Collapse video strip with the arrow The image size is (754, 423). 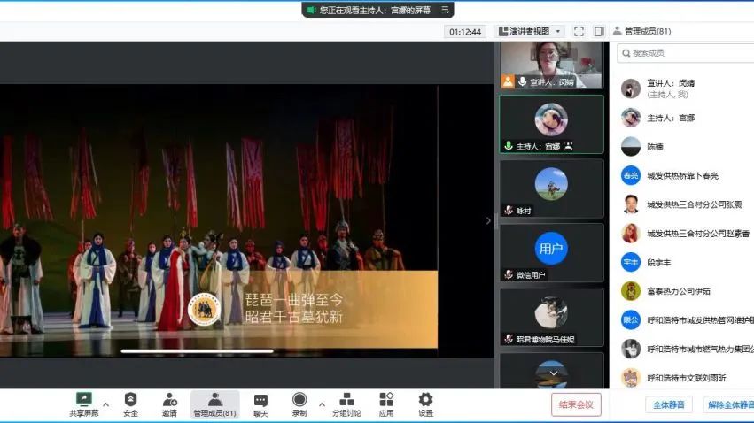click(x=488, y=221)
